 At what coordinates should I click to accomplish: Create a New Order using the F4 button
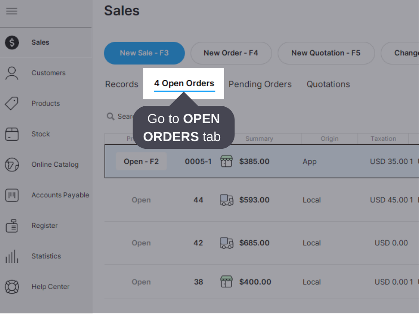click(231, 53)
